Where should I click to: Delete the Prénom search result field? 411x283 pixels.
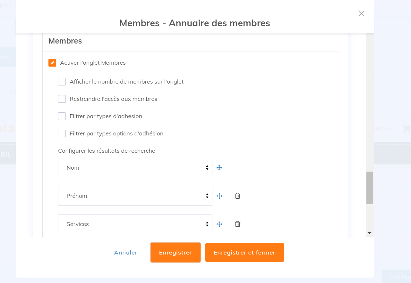[237, 196]
